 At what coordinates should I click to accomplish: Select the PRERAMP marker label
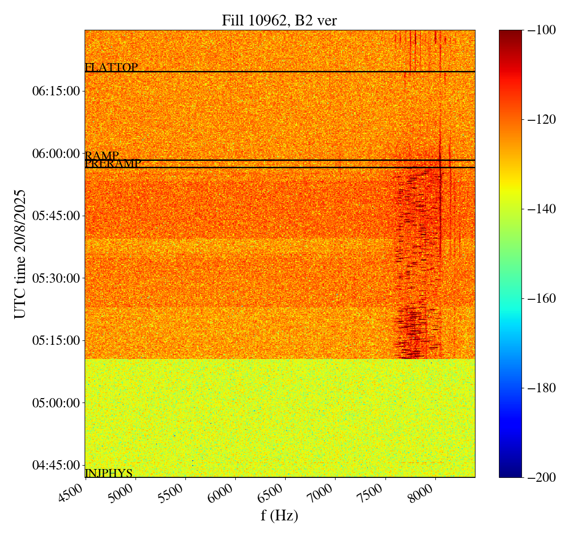pyautogui.click(x=113, y=164)
